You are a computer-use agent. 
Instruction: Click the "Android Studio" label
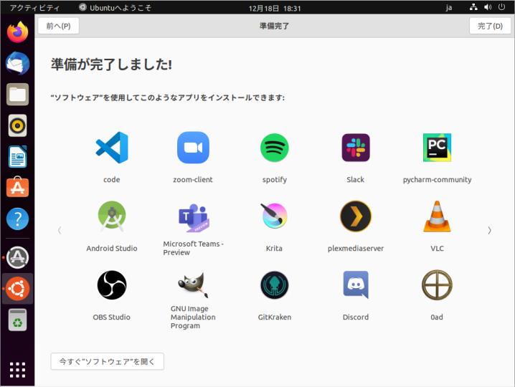click(x=112, y=249)
